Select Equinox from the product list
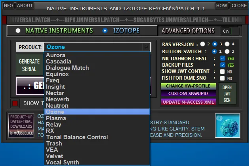Viewport: 249px width, 166px height. point(97,74)
